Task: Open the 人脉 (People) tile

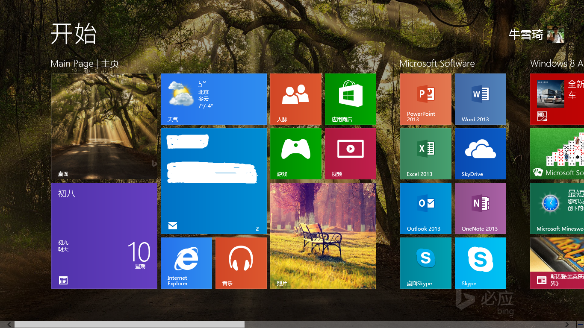Action: coord(295,99)
